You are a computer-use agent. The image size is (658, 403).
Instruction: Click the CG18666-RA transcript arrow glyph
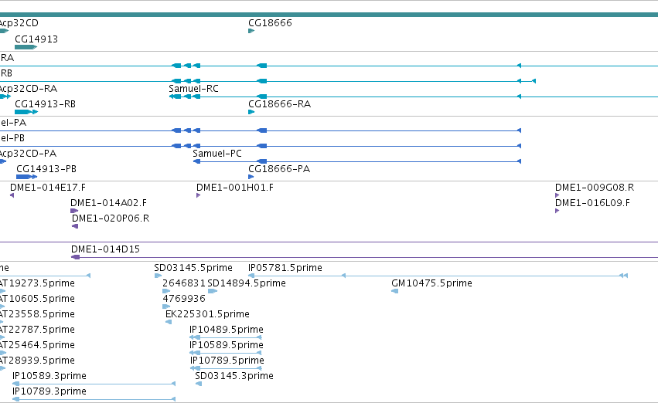(x=251, y=112)
